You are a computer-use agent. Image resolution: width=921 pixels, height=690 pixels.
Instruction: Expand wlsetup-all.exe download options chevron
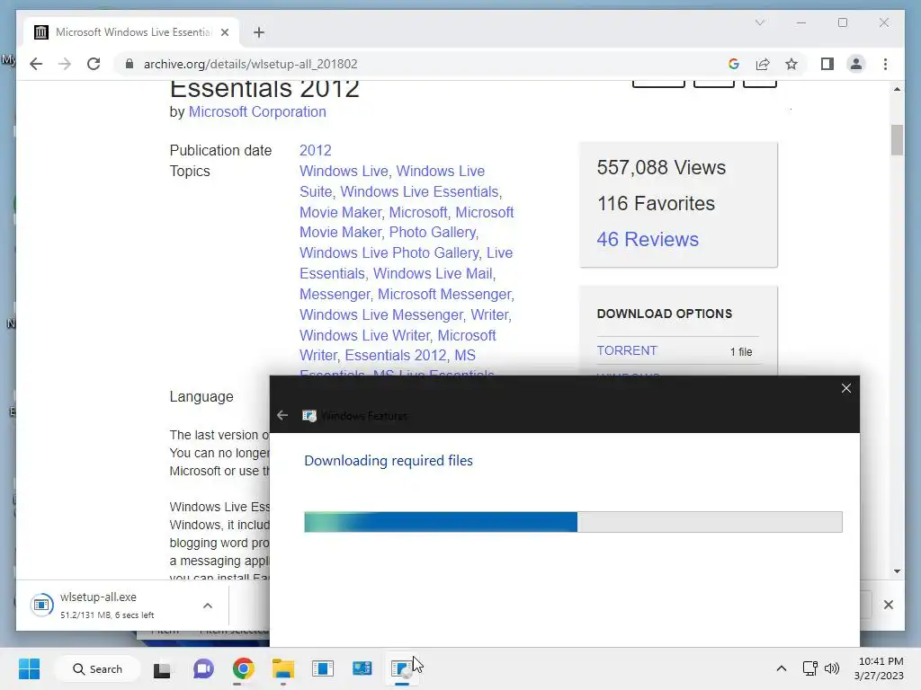click(208, 605)
